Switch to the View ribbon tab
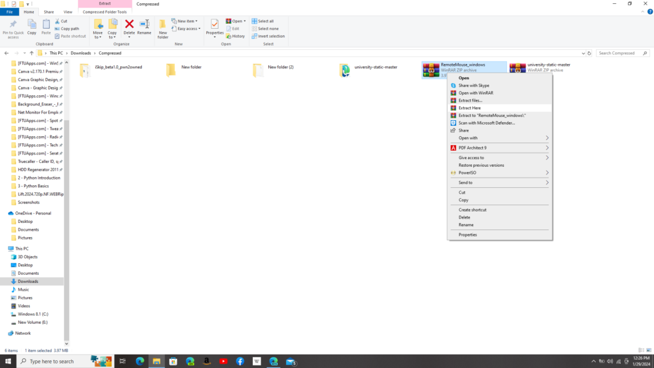This screenshot has width=654, height=368. (68, 12)
